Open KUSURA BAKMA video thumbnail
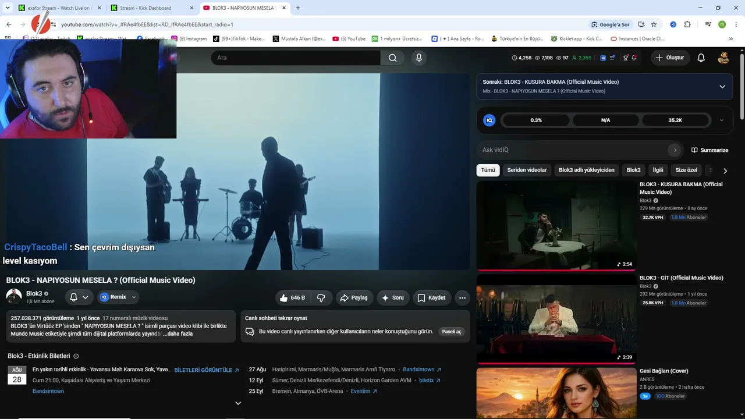 pos(556,225)
